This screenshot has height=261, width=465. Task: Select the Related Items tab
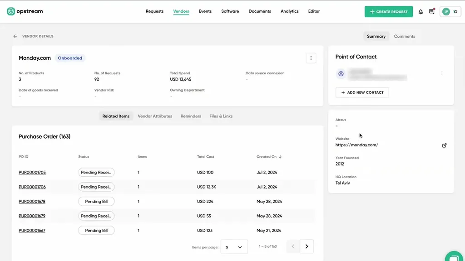[116, 116]
